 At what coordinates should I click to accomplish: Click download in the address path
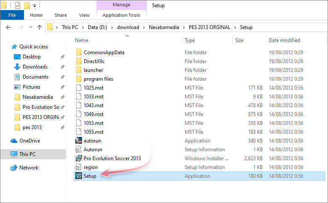(128, 27)
